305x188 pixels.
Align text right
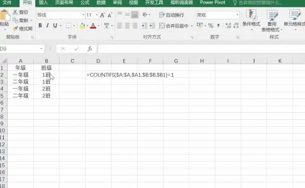(135, 26)
